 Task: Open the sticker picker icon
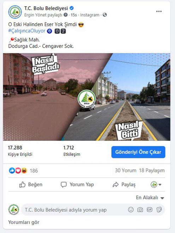[x=159, y=210]
